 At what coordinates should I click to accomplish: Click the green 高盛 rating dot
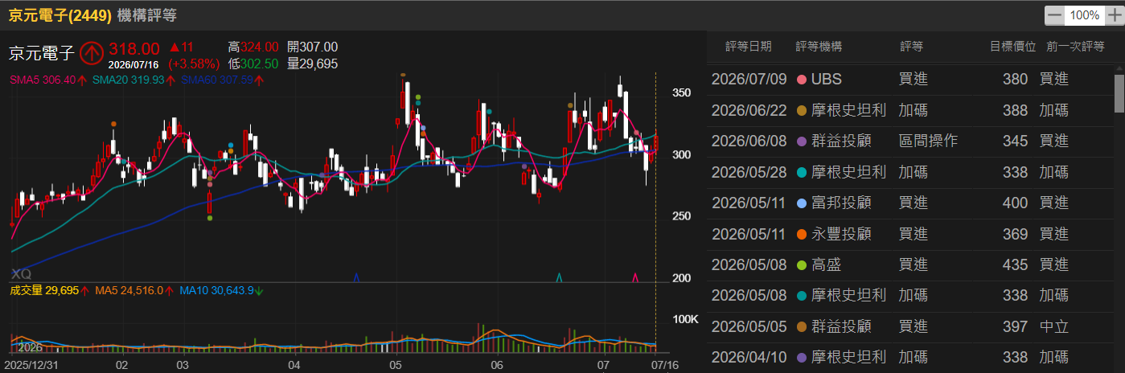pyautogui.click(x=801, y=264)
